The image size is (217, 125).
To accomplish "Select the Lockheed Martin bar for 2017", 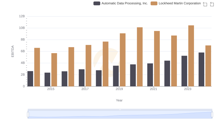I will point(88,66).
